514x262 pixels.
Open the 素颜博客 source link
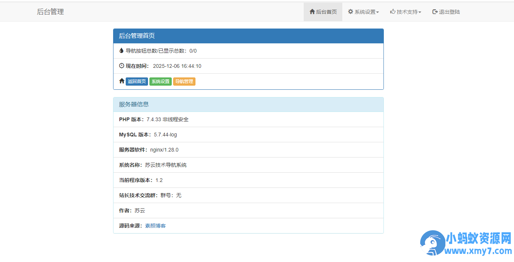point(155,225)
